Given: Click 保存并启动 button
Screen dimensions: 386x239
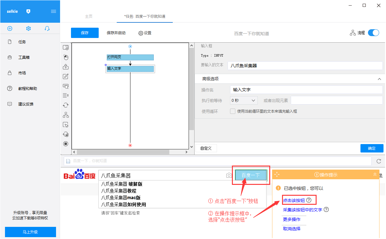Looking at the screenshot, I should (116, 33).
